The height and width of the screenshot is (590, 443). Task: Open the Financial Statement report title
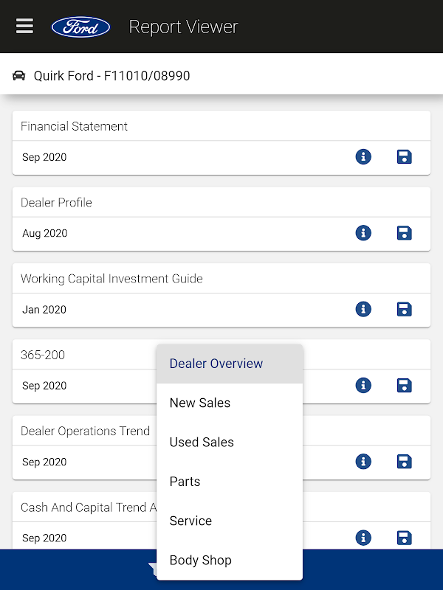(x=75, y=126)
